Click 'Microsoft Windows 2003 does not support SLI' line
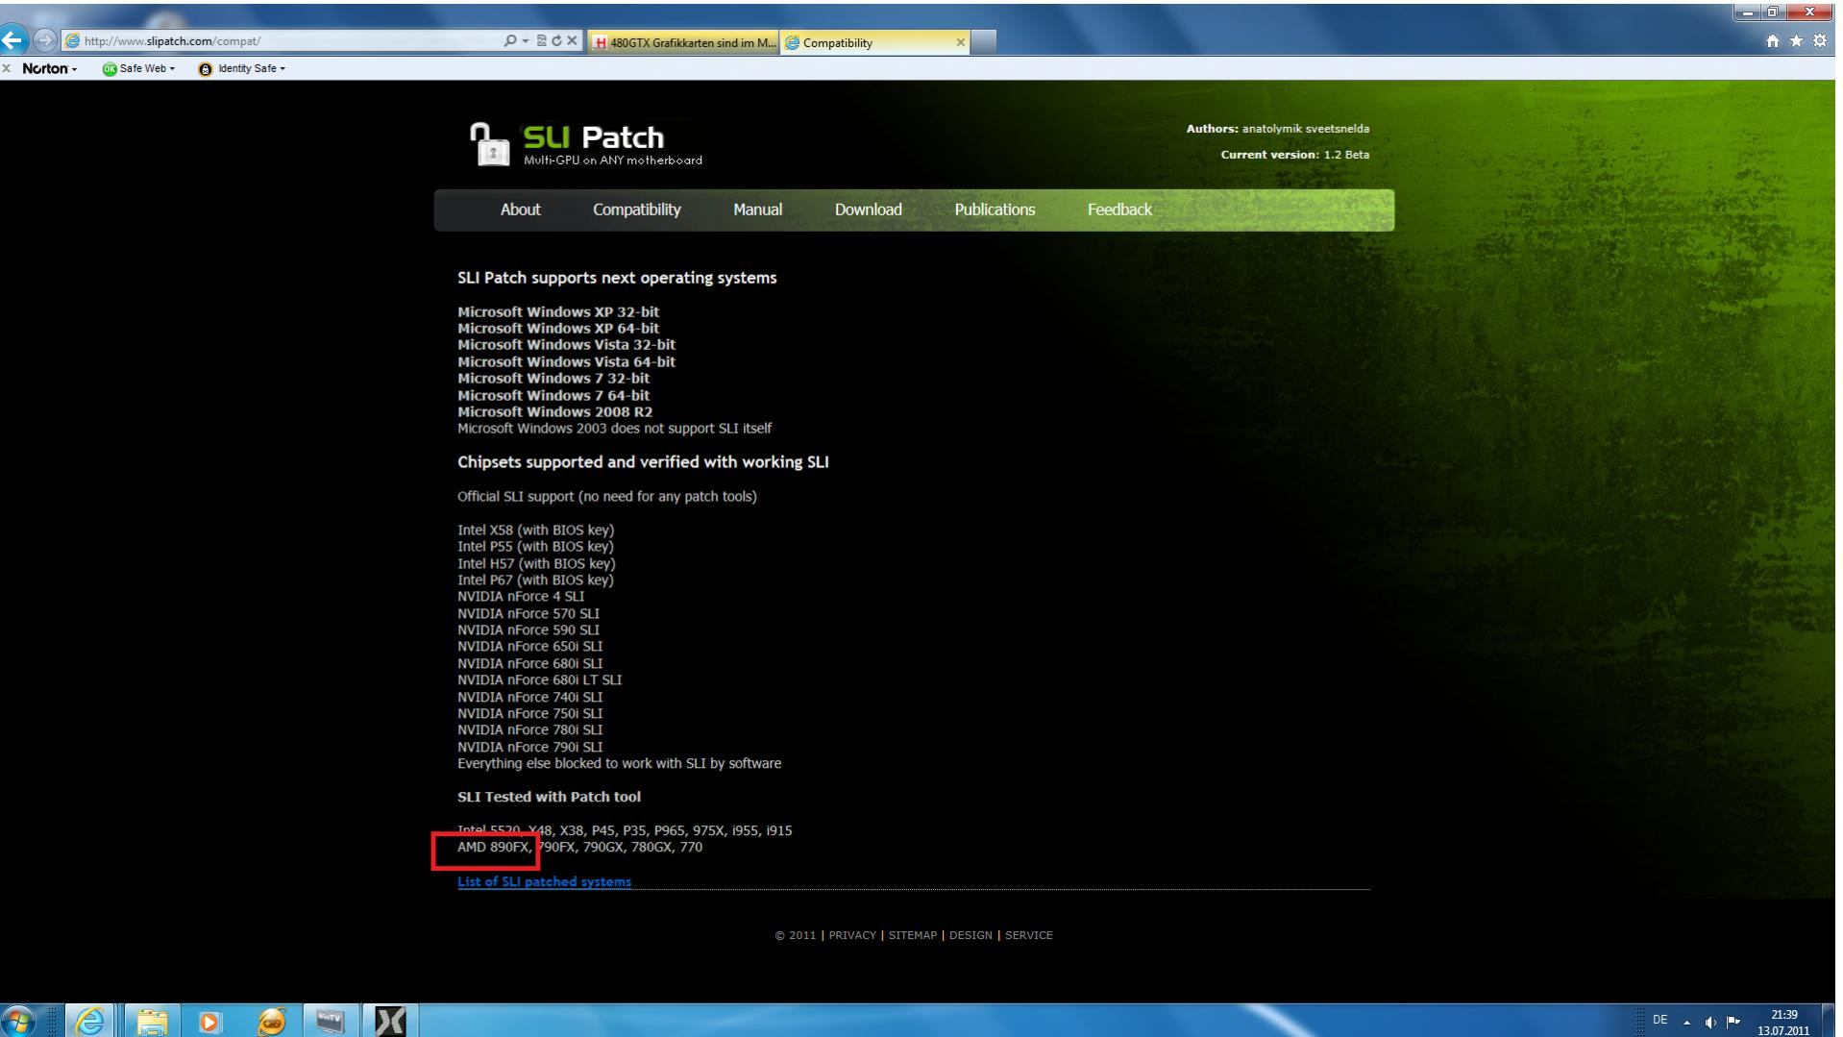 click(614, 429)
